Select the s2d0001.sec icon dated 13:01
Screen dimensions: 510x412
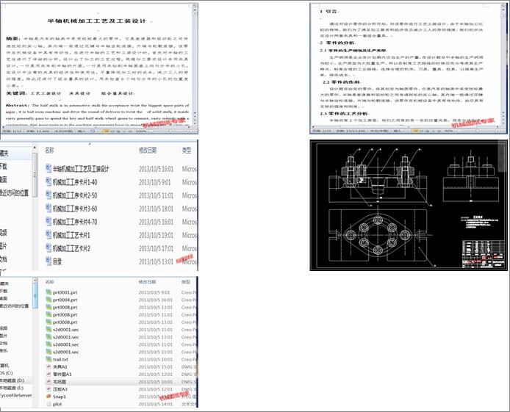pyautogui.click(x=49, y=337)
